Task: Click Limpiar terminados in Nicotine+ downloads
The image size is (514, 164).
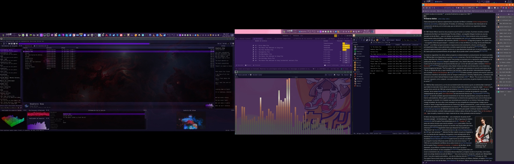Action: click(x=332, y=65)
